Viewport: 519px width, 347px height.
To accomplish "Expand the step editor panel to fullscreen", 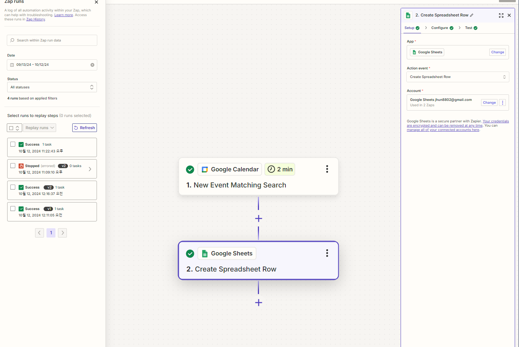I will pyautogui.click(x=501, y=15).
